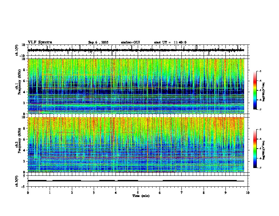Click time axis tick label "7"
The width and height of the screenshot is (279, 216).
(182, 193)
